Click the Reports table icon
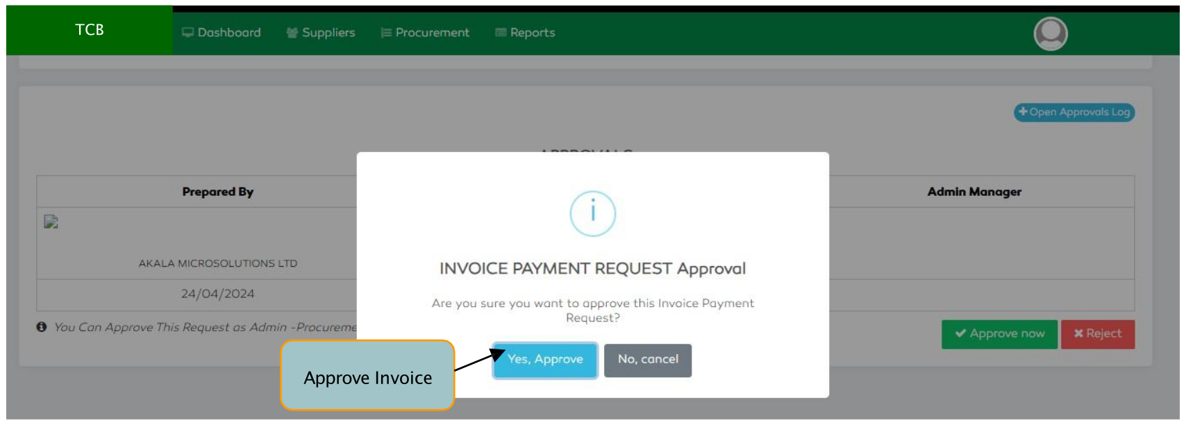The height and width of the screenshot is (423, 1186). (501, 33)
